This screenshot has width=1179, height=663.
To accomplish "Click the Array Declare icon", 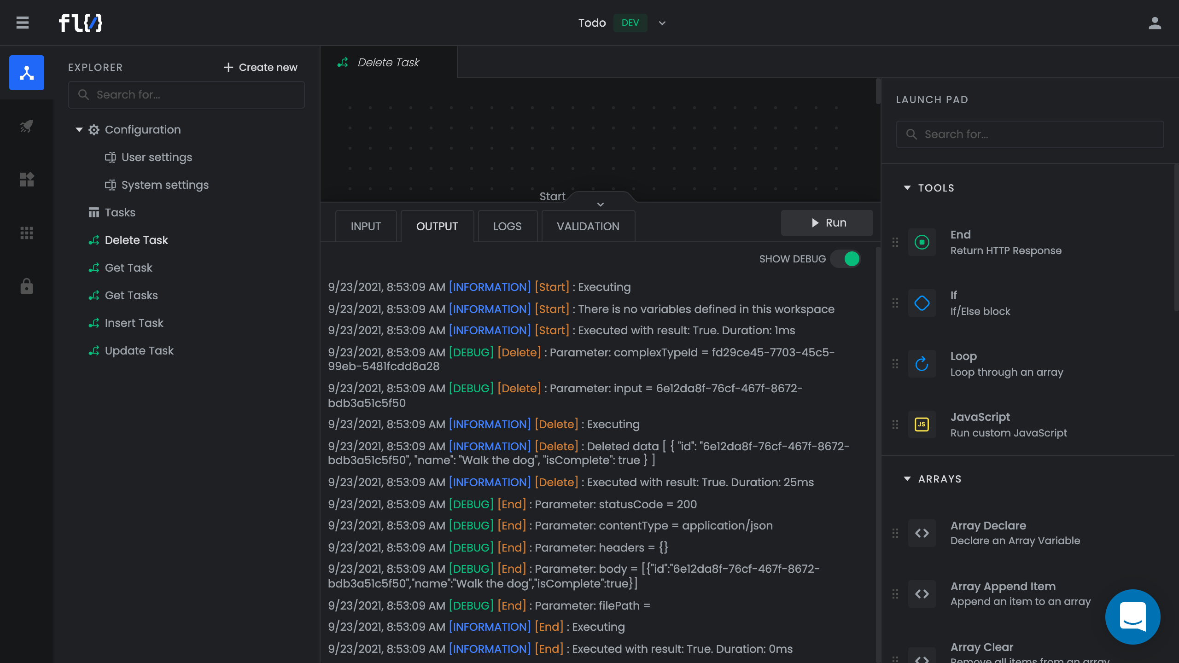I will point(922,533).
